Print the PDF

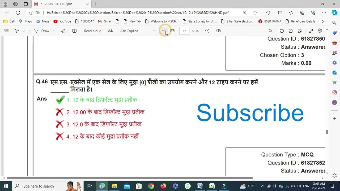(x=282, y=31)
